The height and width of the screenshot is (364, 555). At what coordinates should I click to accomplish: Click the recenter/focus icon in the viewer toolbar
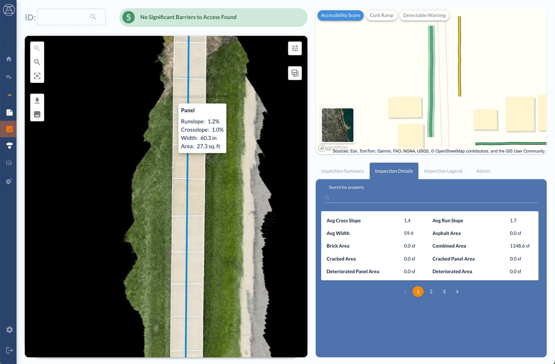pyautogui.click(x=36, y=76)
